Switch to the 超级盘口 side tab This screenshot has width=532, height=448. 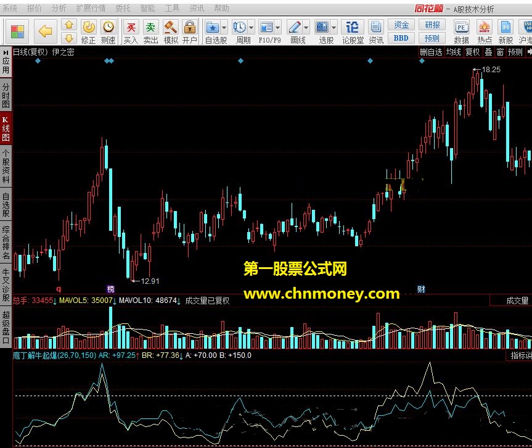[x=6, y=327]
